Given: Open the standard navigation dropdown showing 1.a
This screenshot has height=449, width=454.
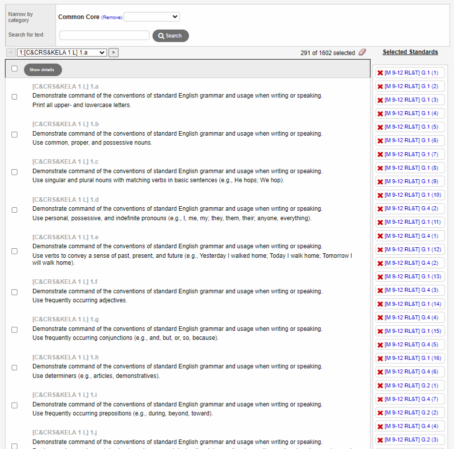Looking at the screenshot, I should (x=61, y=52).
